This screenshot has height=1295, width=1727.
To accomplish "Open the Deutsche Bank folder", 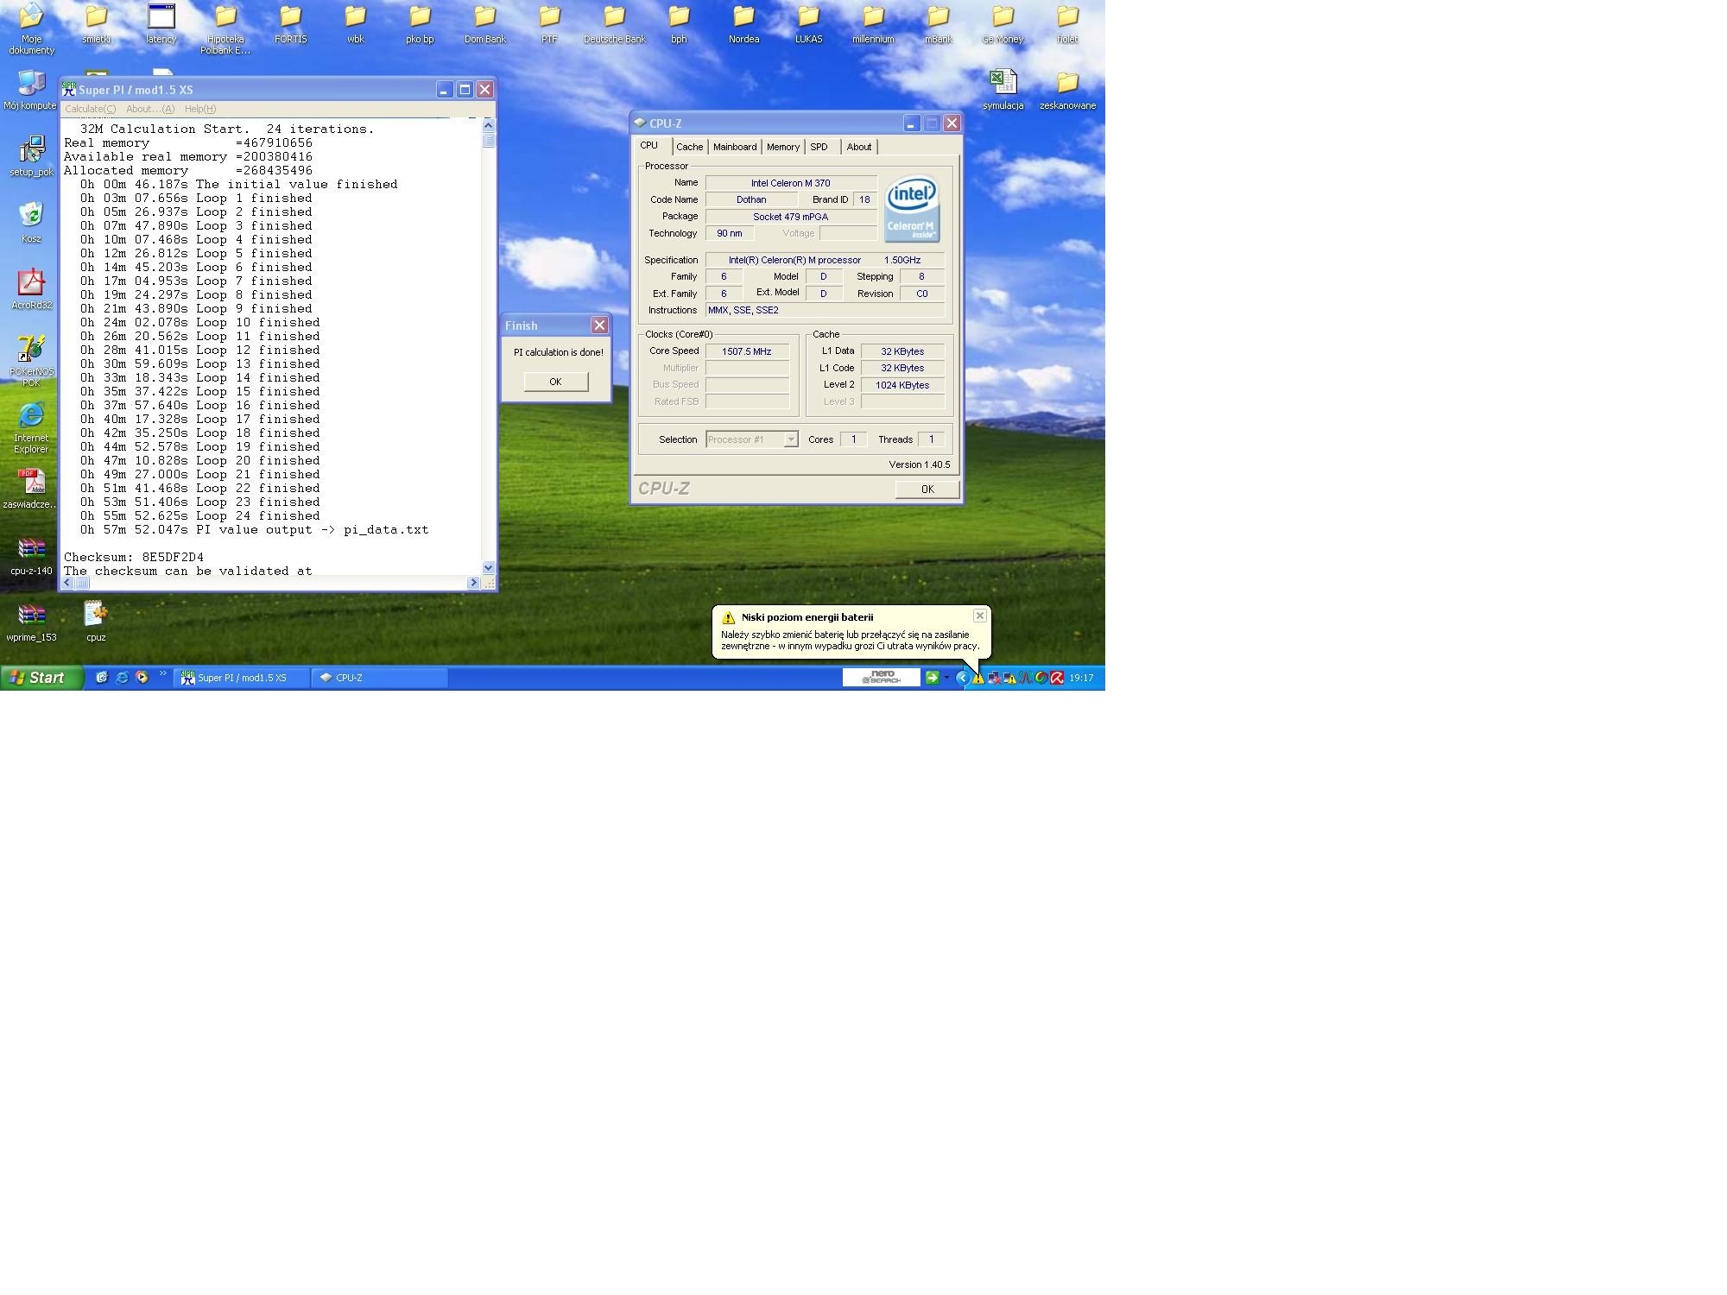I will tap(614, 23).
